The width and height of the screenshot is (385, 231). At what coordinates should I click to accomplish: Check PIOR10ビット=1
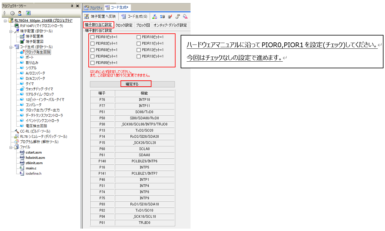139,37
